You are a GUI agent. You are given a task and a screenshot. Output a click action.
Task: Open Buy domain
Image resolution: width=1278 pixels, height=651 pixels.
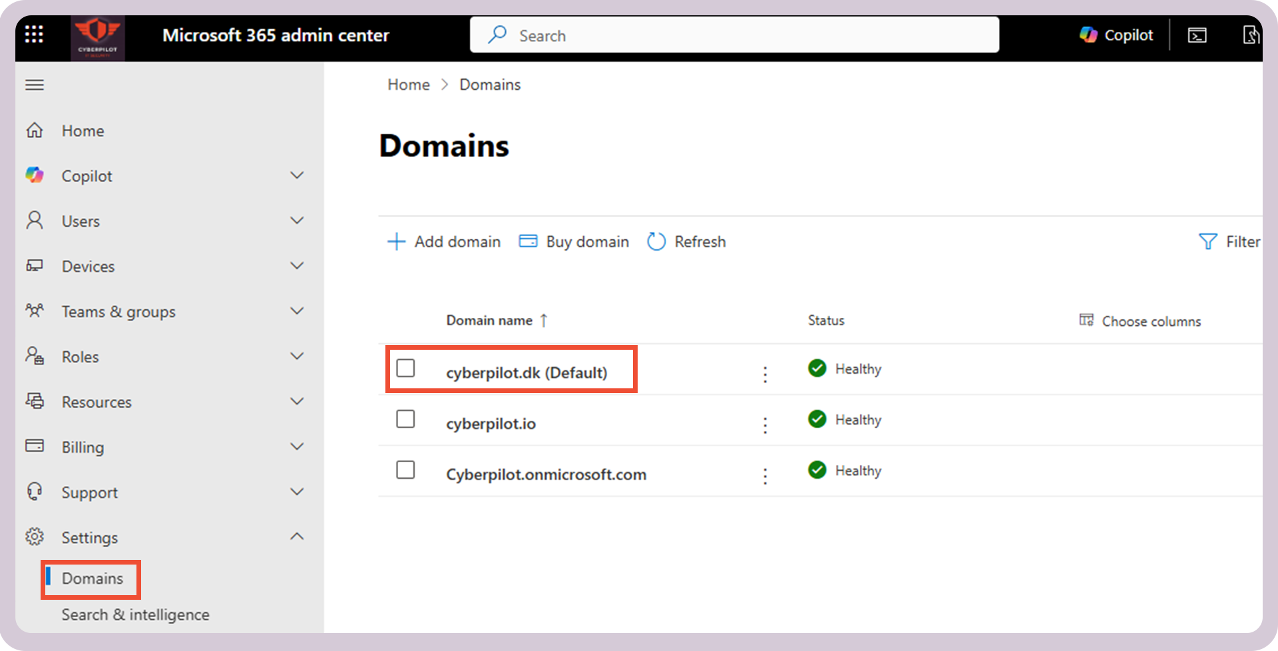pos(573,241)
